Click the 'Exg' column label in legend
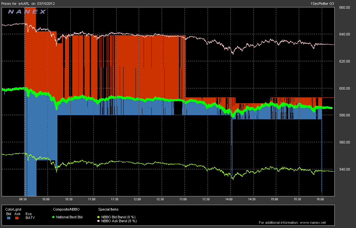The height and width of the screenshot is (228, 356). 28,214
